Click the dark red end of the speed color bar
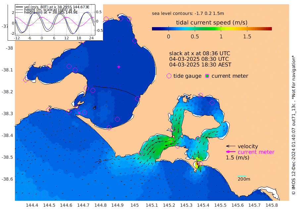This screenshot has height=209, width=298. pyautogui.click(x=270, y=29)
